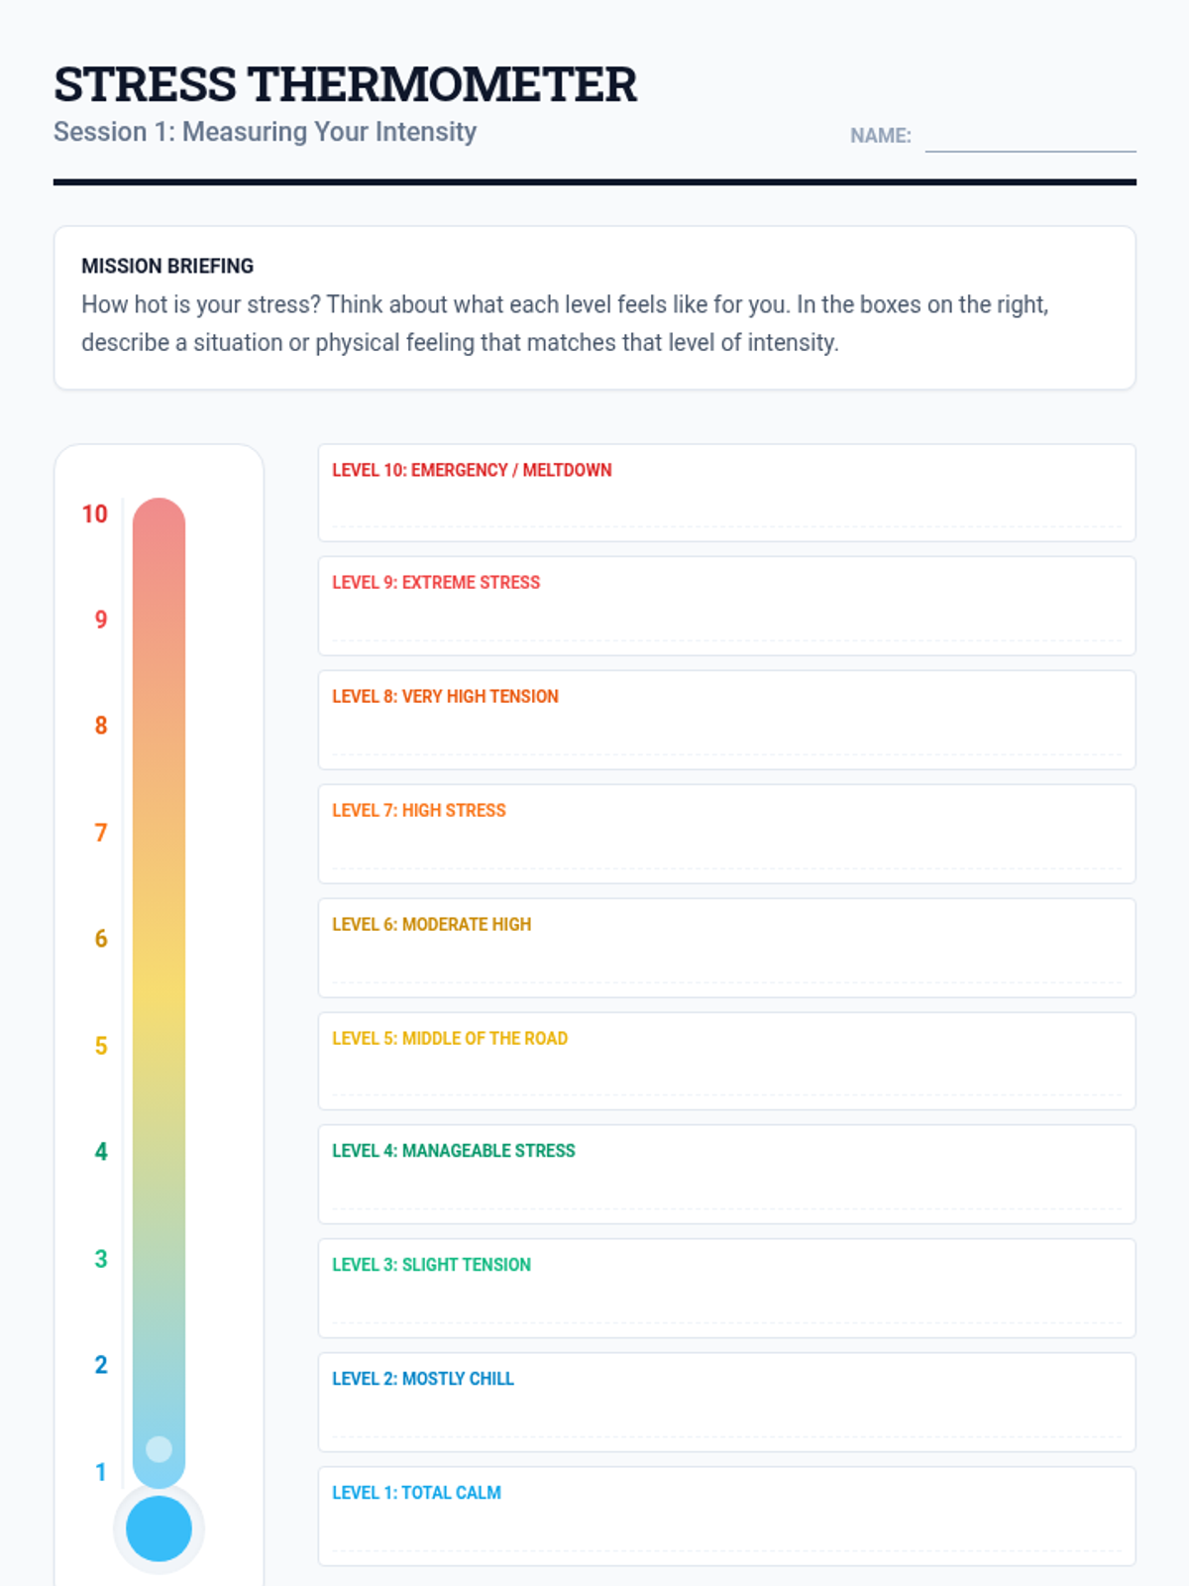Screen dimensions: 1189x1586
Task: Select the number 8 on the thermometer scale
Action: pos(101,726)
